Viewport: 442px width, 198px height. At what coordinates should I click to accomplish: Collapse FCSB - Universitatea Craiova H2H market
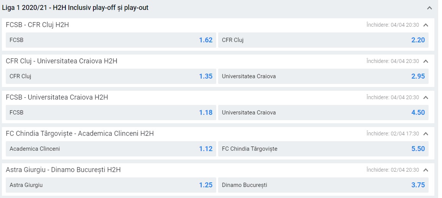tap(426, 97)
